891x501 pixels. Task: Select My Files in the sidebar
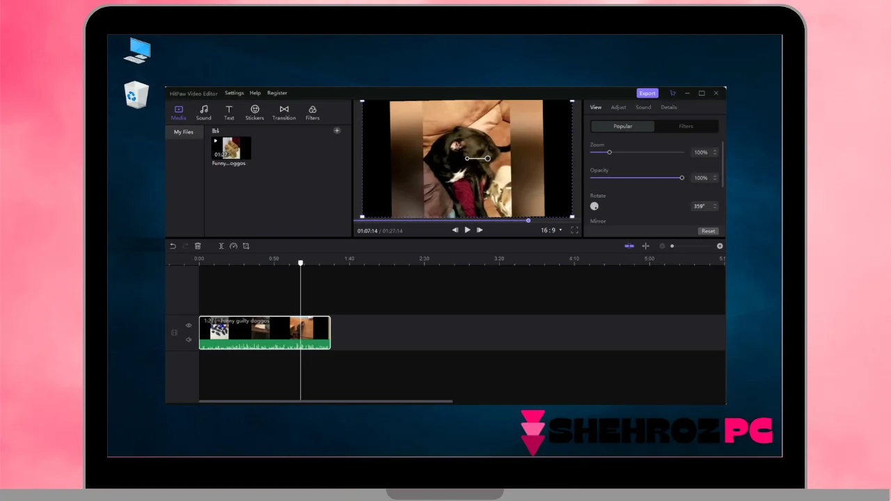click(184, 132)
